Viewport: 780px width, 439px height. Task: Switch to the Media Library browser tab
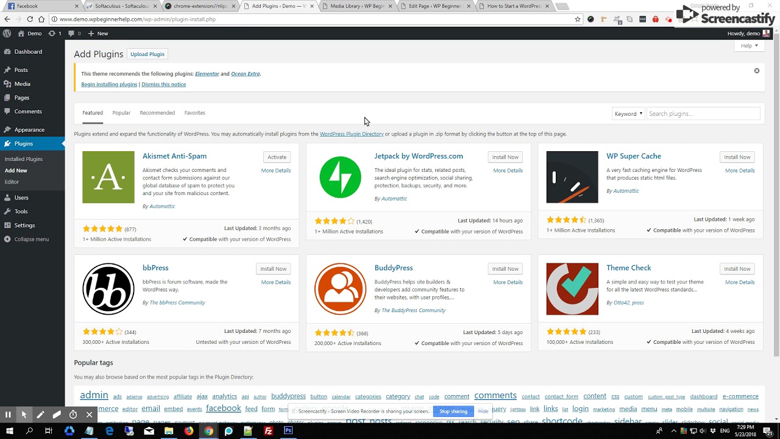click(x=356, y=6)
